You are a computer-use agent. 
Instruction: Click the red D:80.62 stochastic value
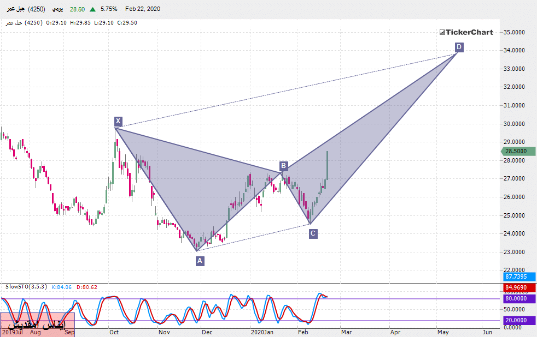point(86,286)
